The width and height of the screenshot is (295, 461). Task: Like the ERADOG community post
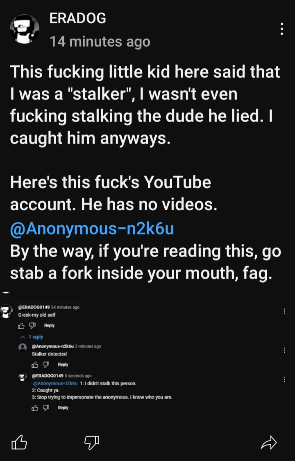point(19,442)
